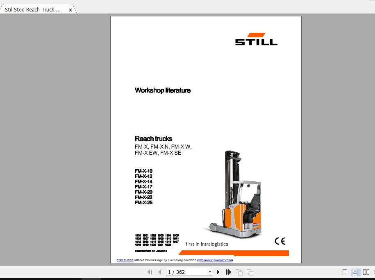Go to the next page
Image resolution: width=375 pixels, height=280 pixels.
218,272
